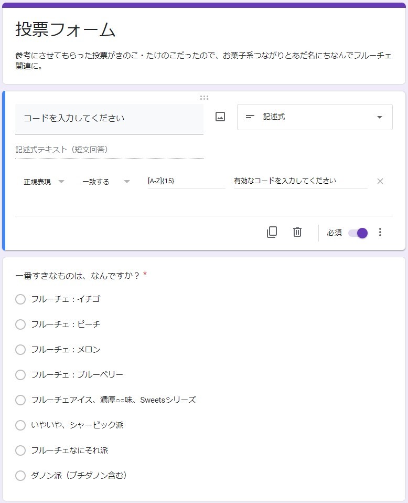Select radio option フルーチェ：ブルーベリー
This screenshot has width=408, height=503.
(x=20, y=375)
